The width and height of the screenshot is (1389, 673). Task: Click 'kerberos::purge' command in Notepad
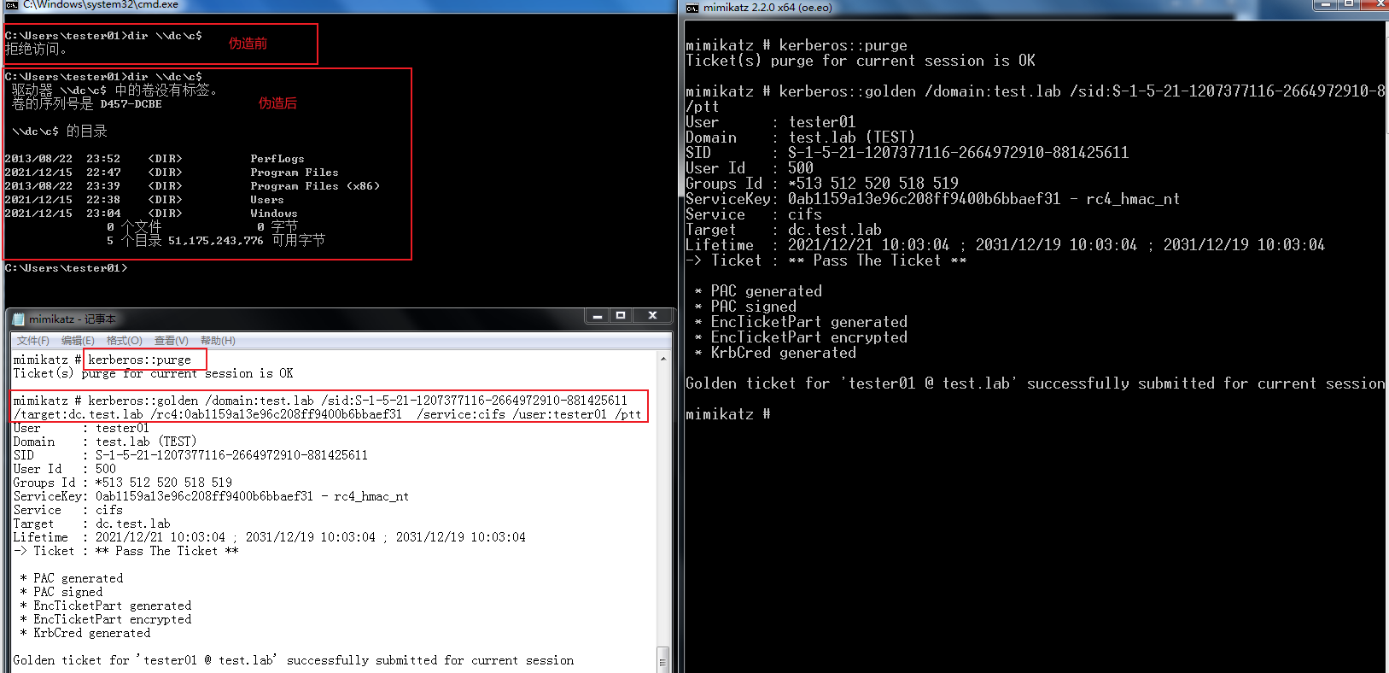pos(140,360)
